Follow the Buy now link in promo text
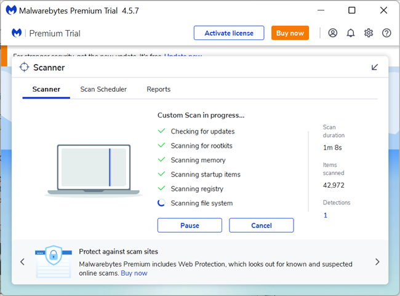400x296 pixels. pos(134,273)
